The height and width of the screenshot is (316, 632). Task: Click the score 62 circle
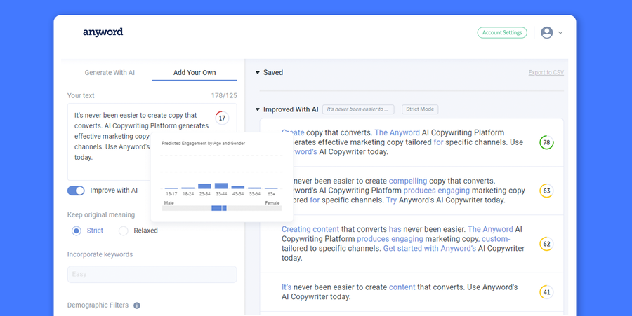click(x=546, y=244)
